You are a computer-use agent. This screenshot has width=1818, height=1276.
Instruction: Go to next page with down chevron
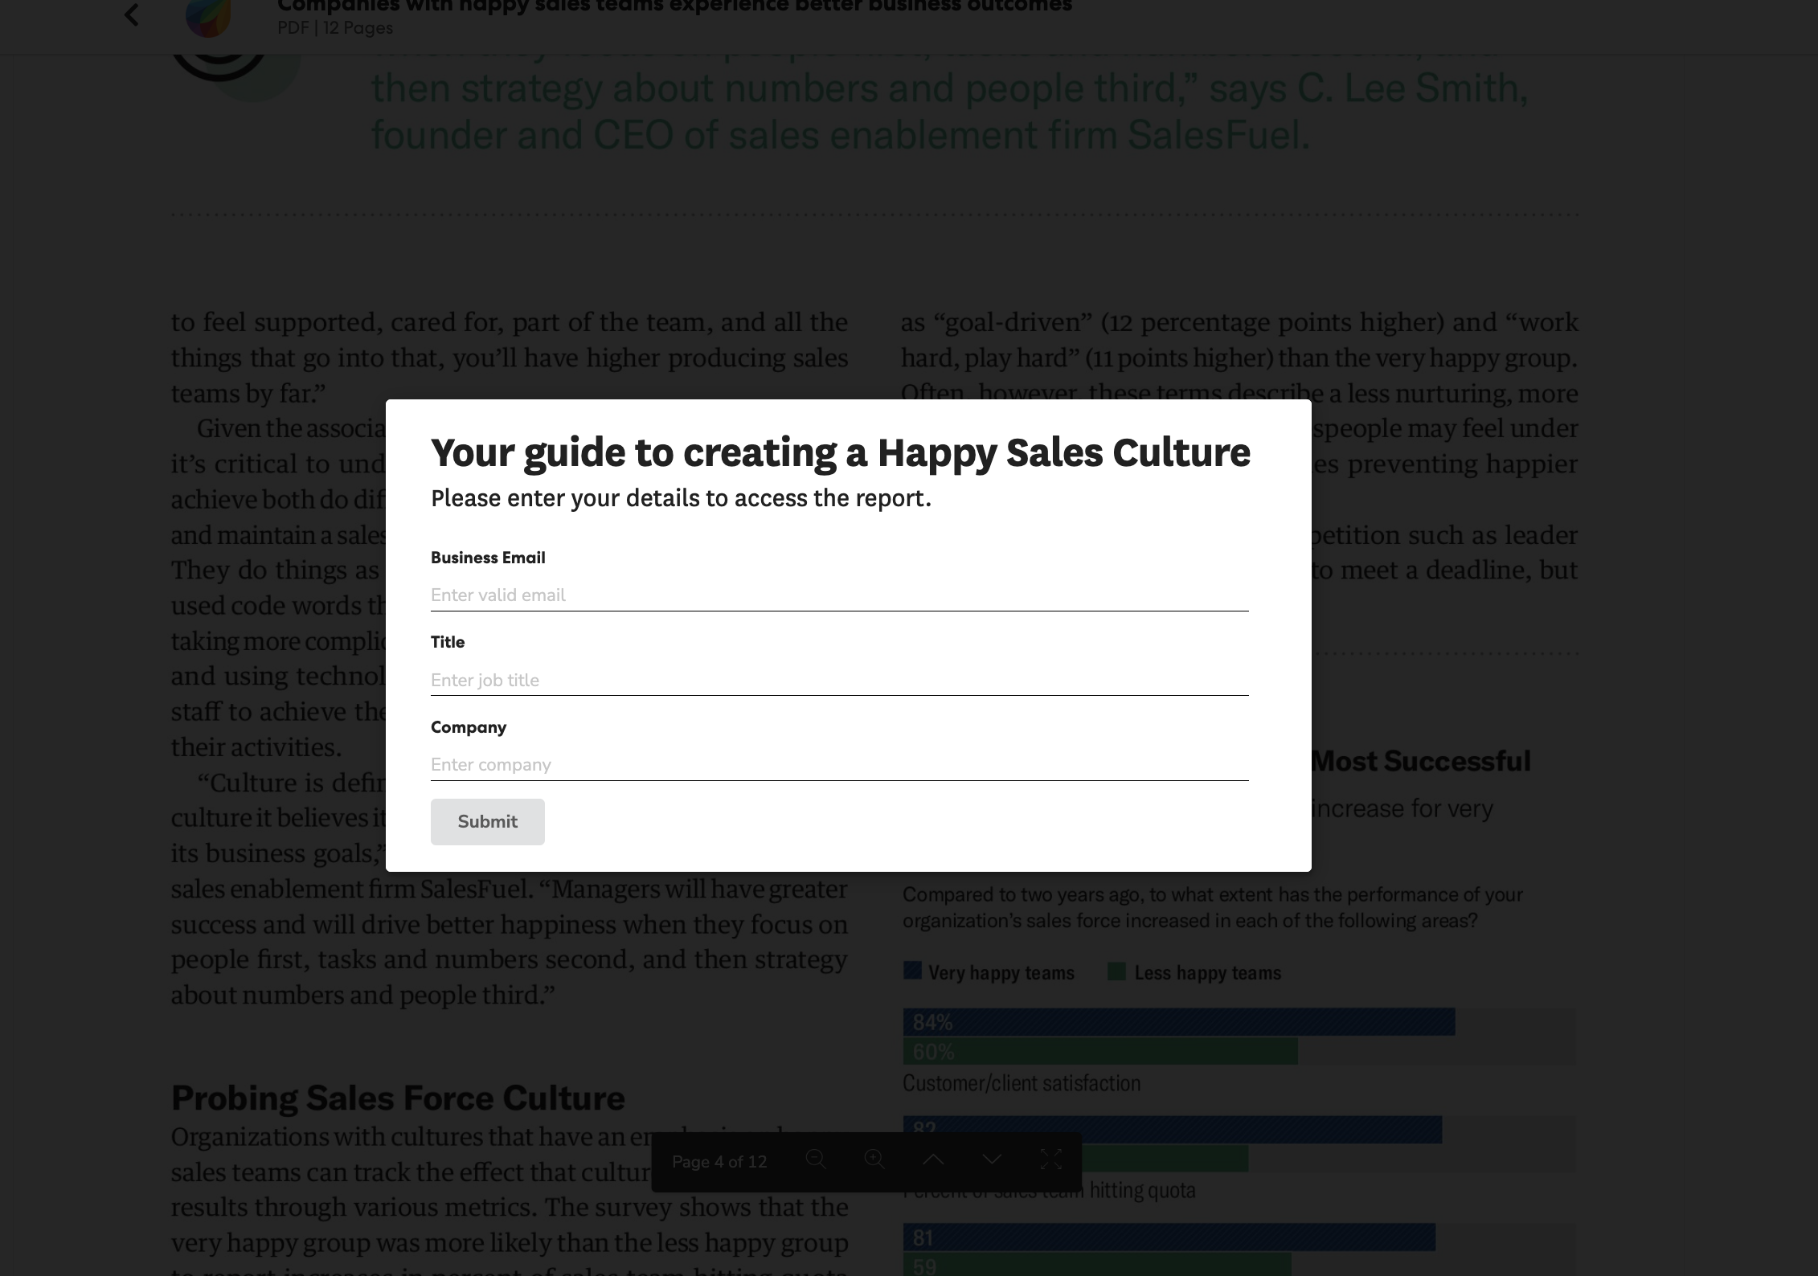pyautogui.click(x=993, y=1159)
